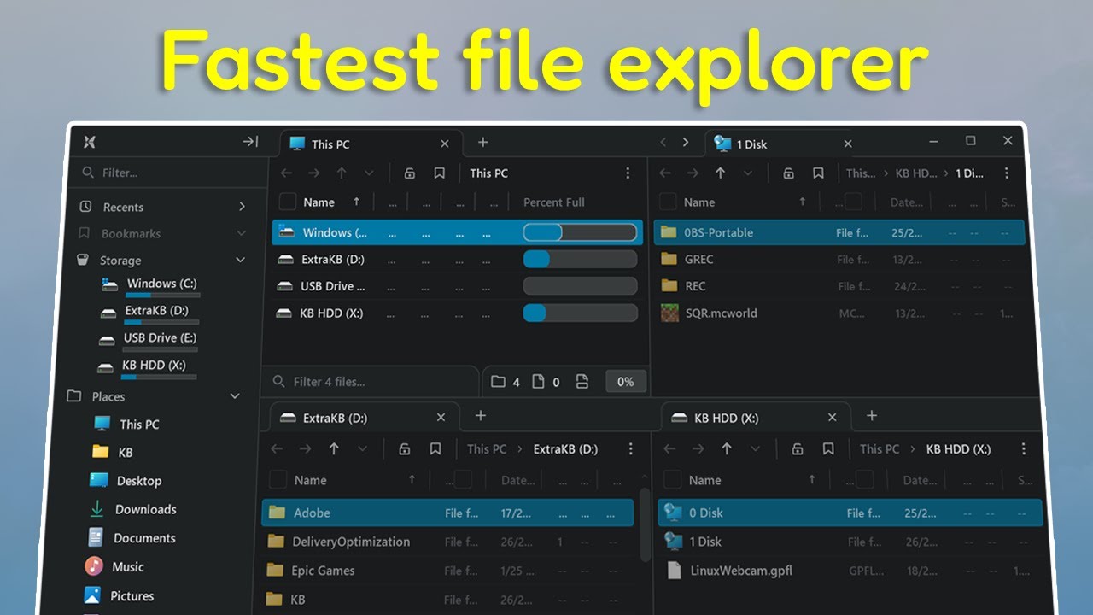
Task: Tick select-all checkbox in 1 Disk pane header
Action: tap(668, 202)
